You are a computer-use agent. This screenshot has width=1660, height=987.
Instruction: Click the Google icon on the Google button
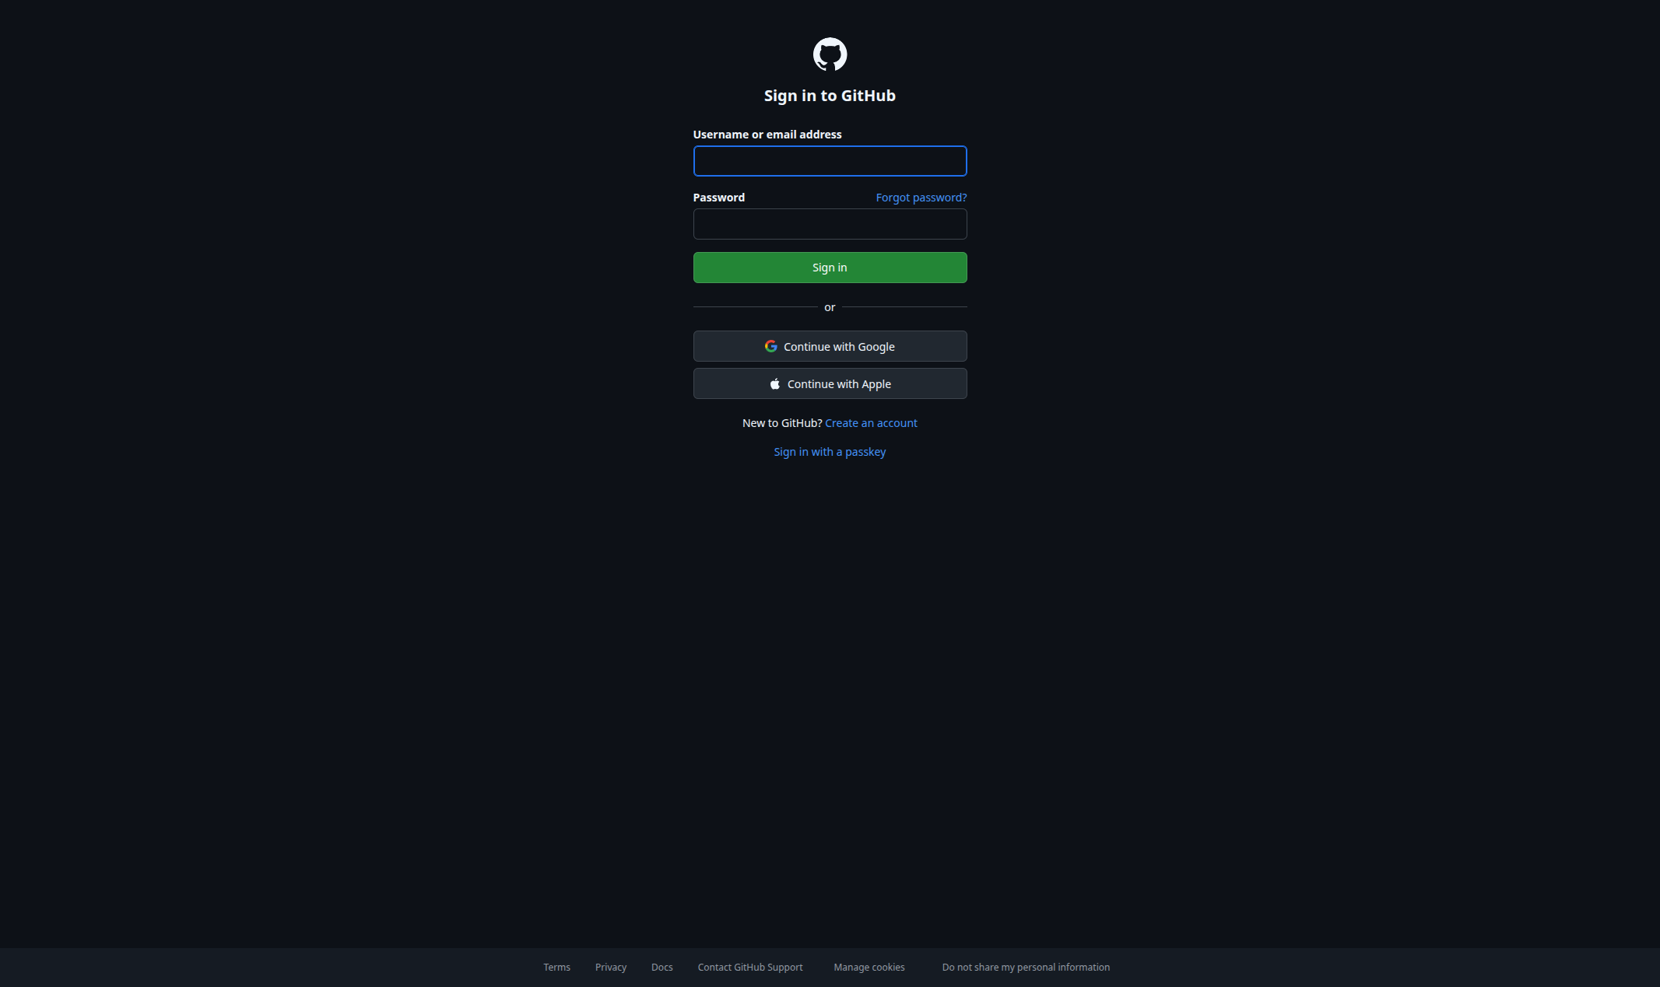tap(771, 346)
